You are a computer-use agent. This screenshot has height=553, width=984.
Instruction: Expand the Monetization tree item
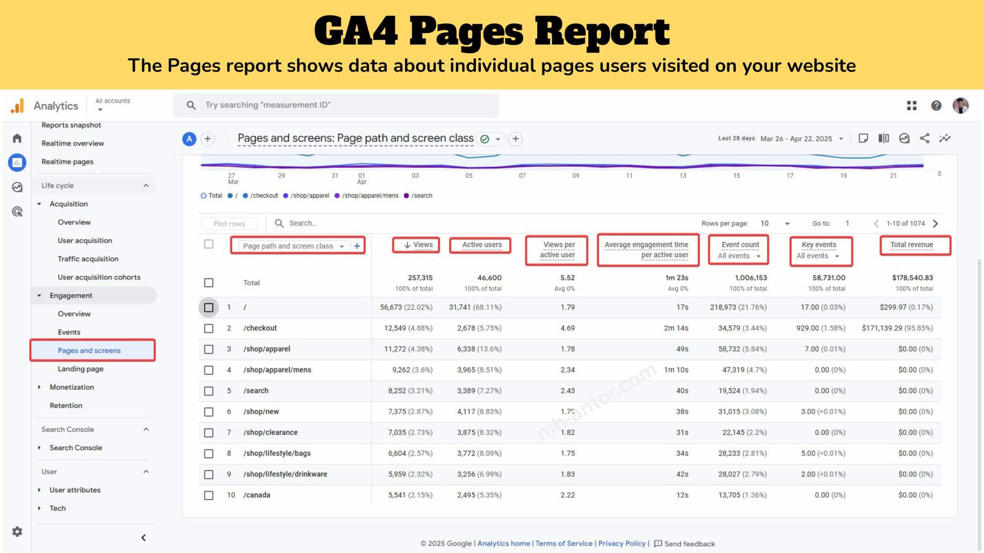(39, 387)
